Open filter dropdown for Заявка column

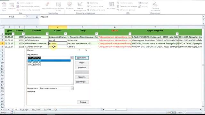(23, 34)
